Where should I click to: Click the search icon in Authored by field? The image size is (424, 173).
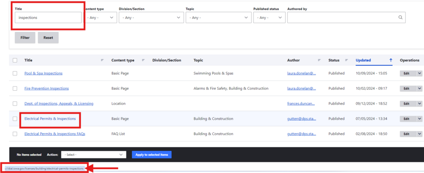pyautogui.click(x=400, y=18)
